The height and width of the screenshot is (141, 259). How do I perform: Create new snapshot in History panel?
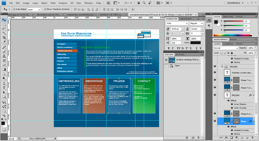click(193, 138)
